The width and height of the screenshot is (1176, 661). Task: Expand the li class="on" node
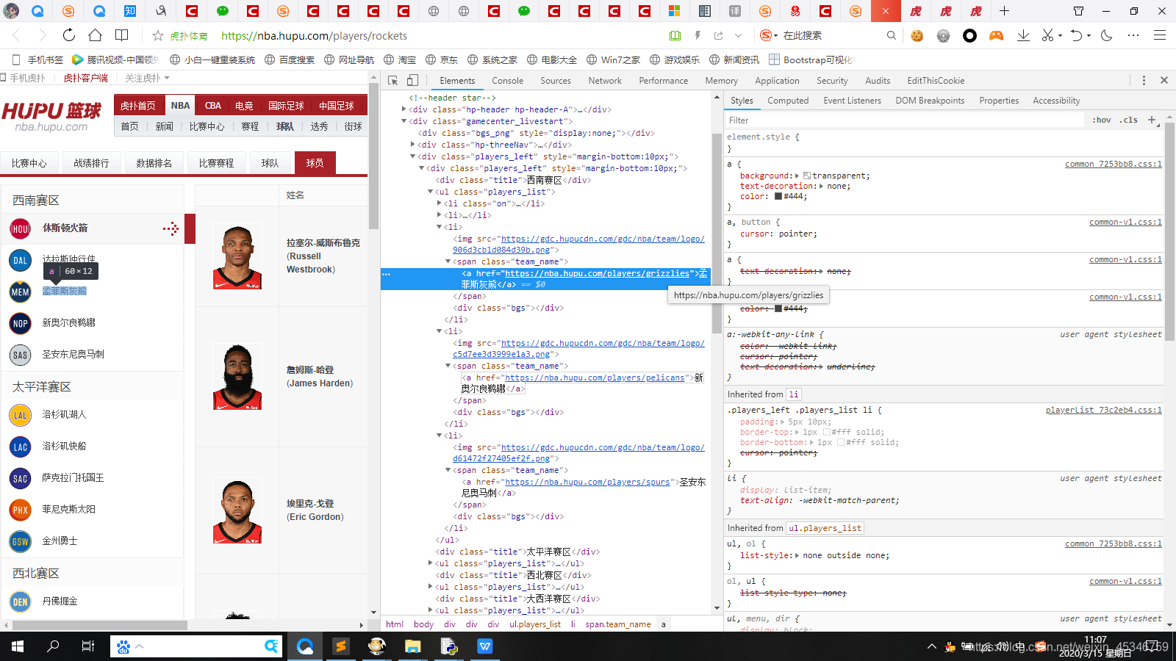point(439,203)
